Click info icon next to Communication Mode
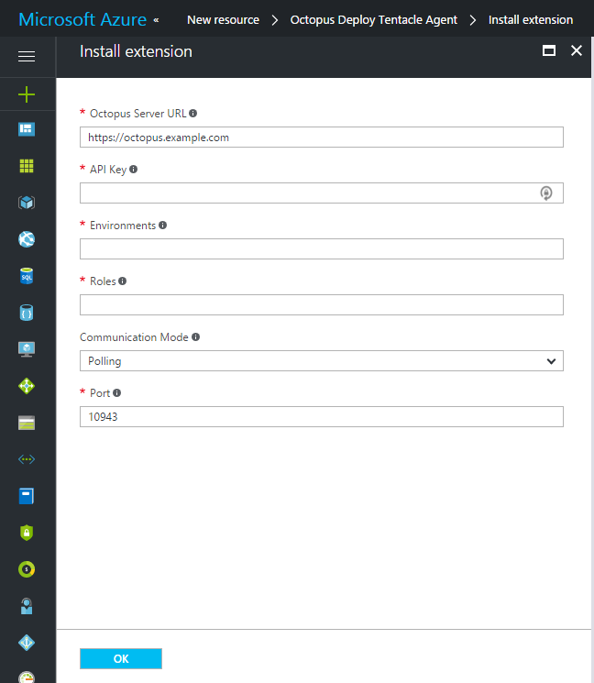The image size is (594, 683). tap(195, 337)
